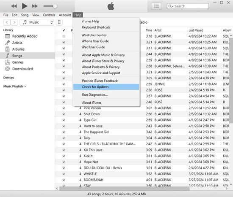Sort by the Artist column header

coord(158,30)
